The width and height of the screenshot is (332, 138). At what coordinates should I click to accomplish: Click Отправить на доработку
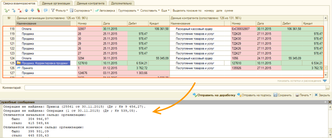[214, 95]
